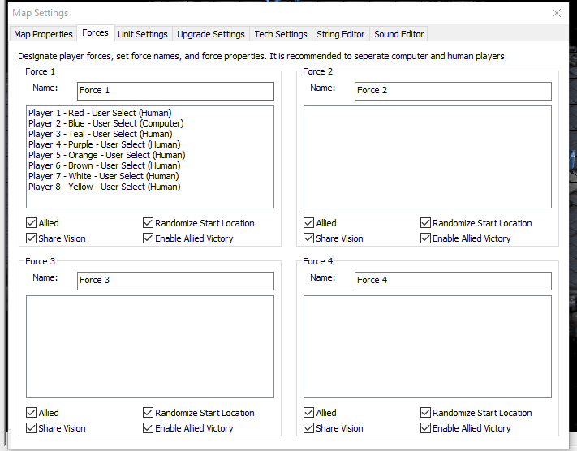Toggle Share Vision for Force 2
577x451 pixels.
(x=308, y=238)
